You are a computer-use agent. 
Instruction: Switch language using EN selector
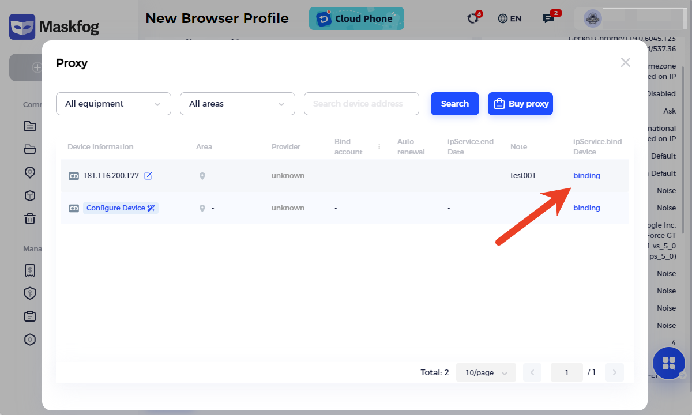coord(510,18)
